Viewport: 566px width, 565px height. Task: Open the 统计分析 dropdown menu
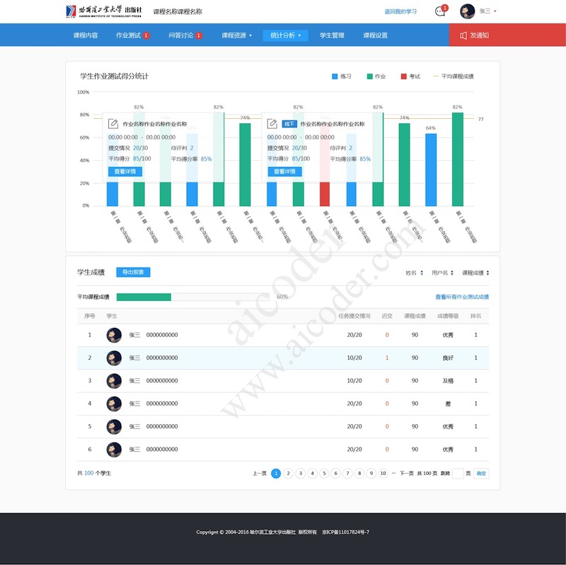pos(285,35)
